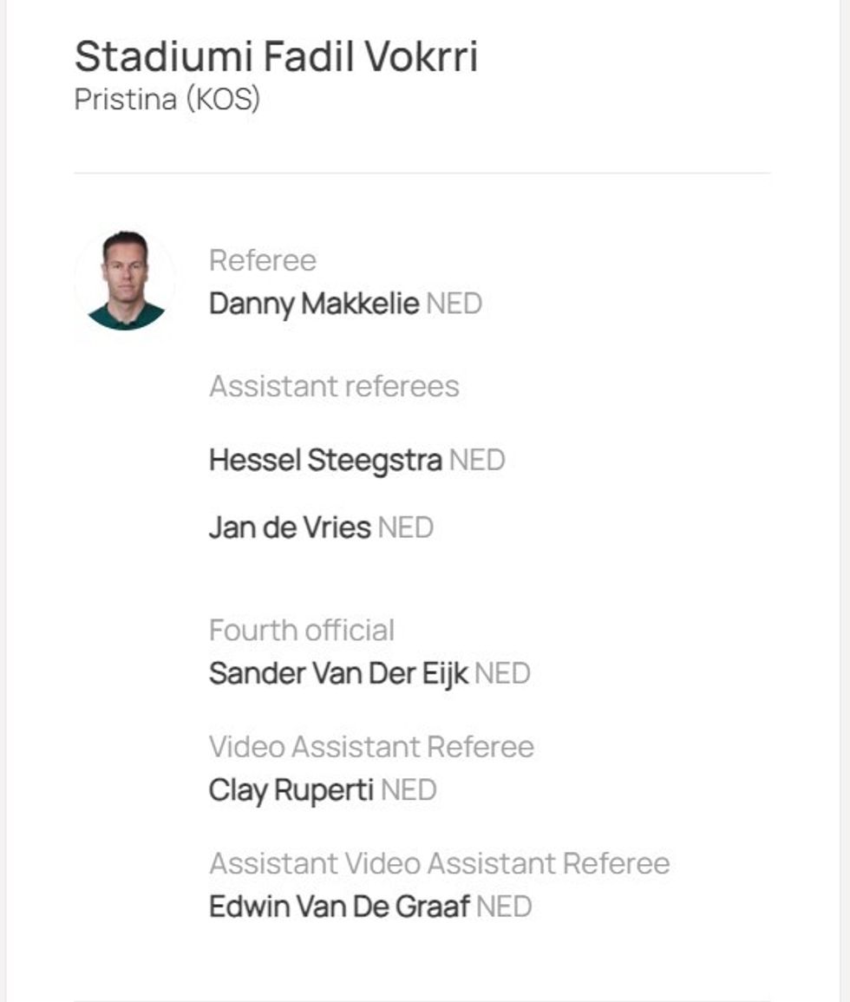Click Edwin Van De Graaf's name
850x1002 pixels.
pos(339,907)
